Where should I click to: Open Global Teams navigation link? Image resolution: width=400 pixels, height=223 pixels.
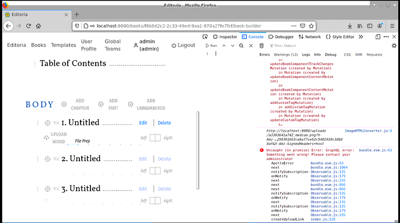click(112, 45)
